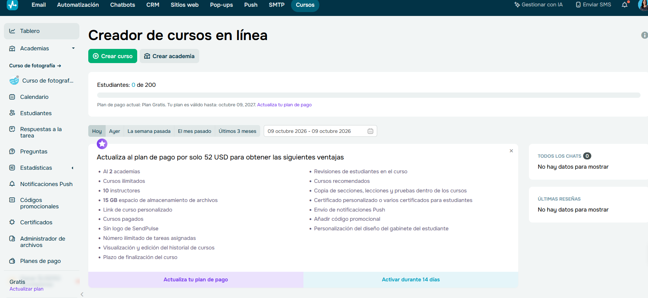
Task: Filter by Últimos 3 meses
Action: tap(238, 131)
